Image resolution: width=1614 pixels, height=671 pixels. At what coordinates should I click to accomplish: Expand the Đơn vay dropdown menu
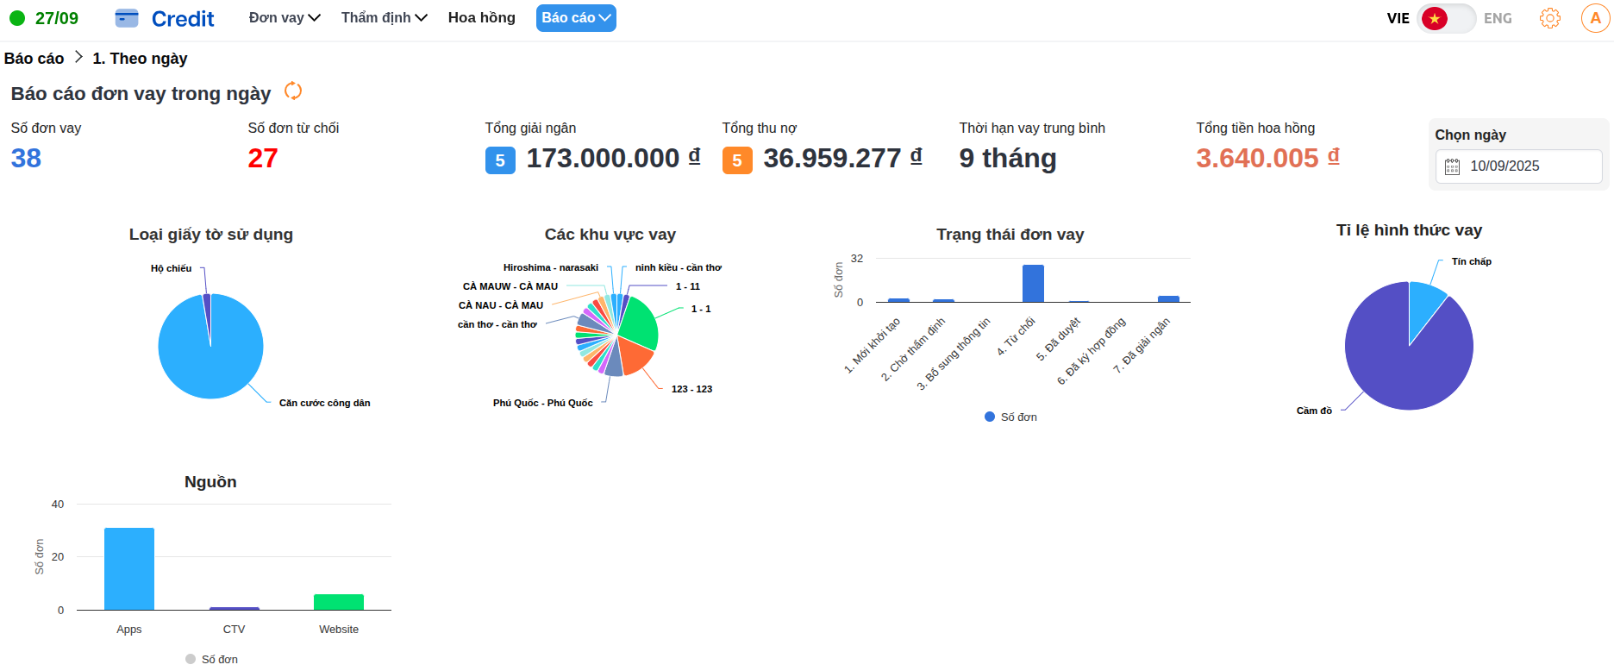tap(285, 18)
